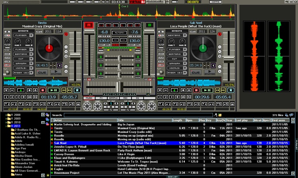The image size is (298, 178).
Task: Set loop length 8 on left deck
Action: tap(23, 97)
